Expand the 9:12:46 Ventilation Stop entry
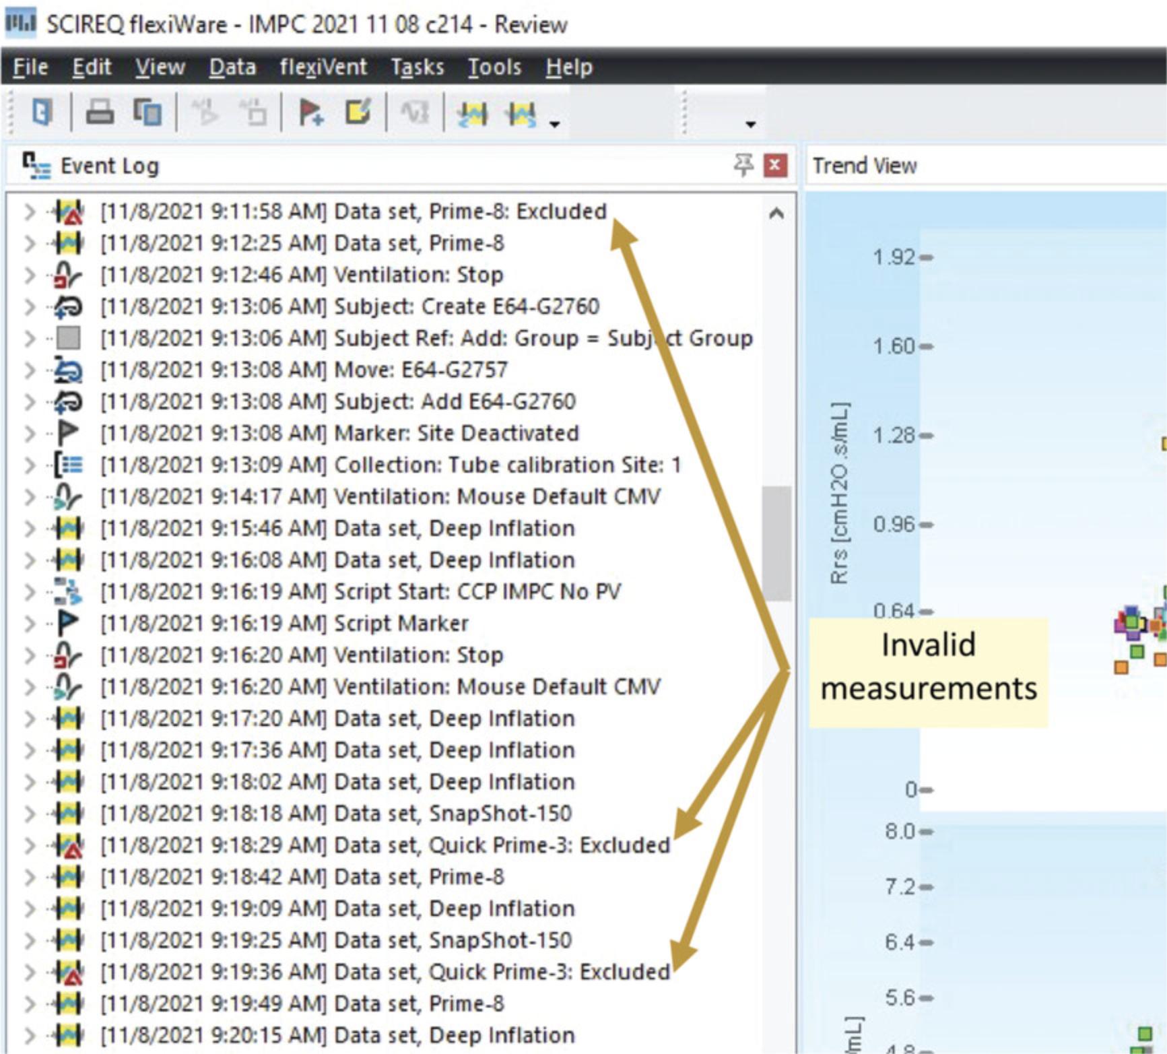The width and height of the screenshot is (1167, 1054). 29,275
